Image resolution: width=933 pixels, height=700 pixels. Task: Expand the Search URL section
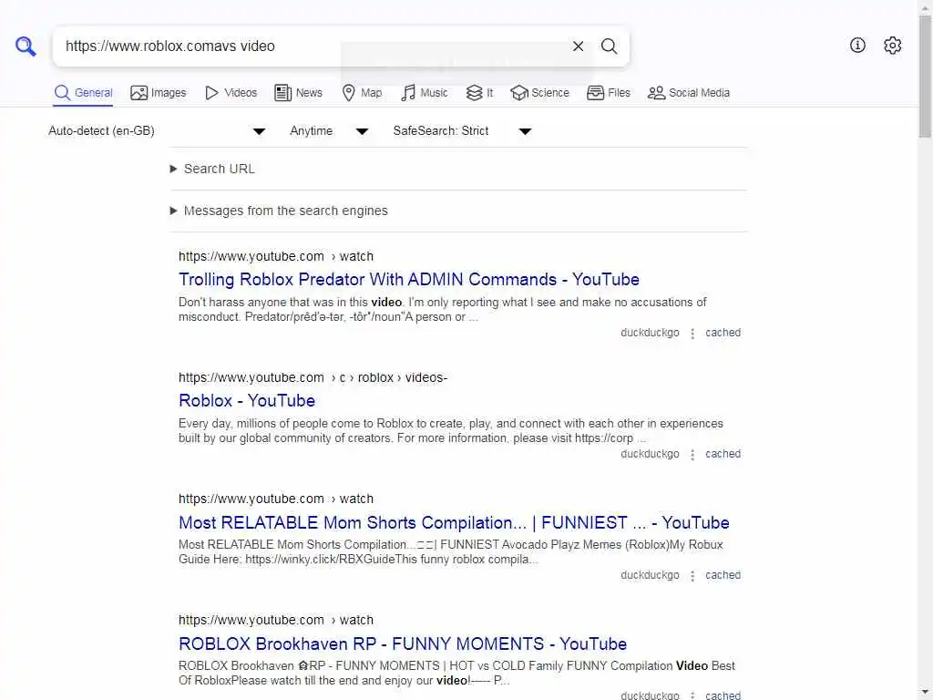[213, 169]
